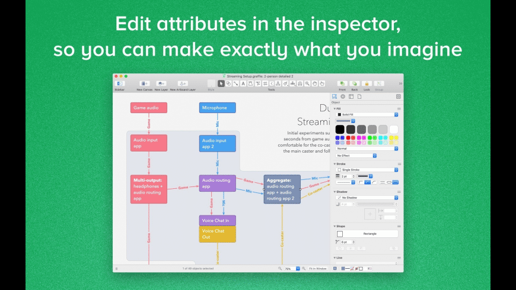Open the Canvas inspector tab
The height and width of the screenshot is (290, 516).
[x=351, y=96]
